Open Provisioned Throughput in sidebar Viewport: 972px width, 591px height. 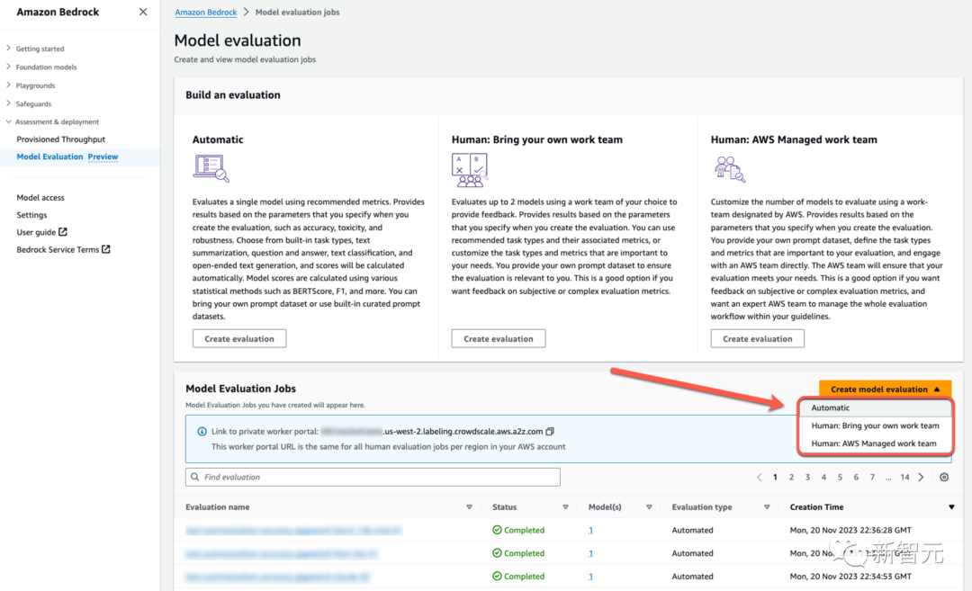tap(60, 139)
